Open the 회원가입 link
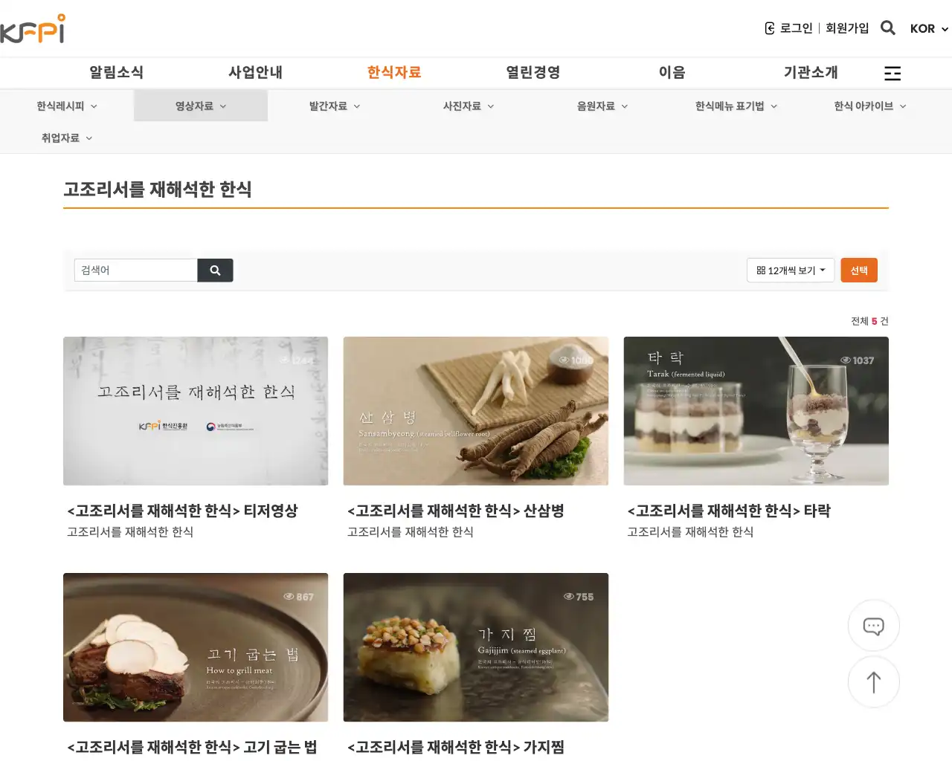 [x=847, y=27]
